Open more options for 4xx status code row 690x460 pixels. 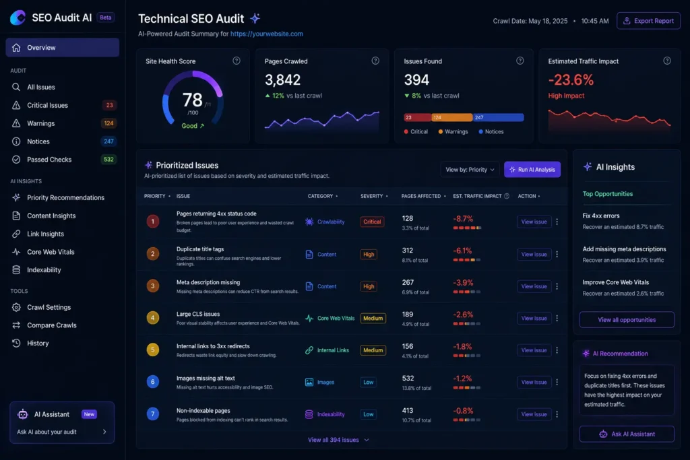(557, 222)
